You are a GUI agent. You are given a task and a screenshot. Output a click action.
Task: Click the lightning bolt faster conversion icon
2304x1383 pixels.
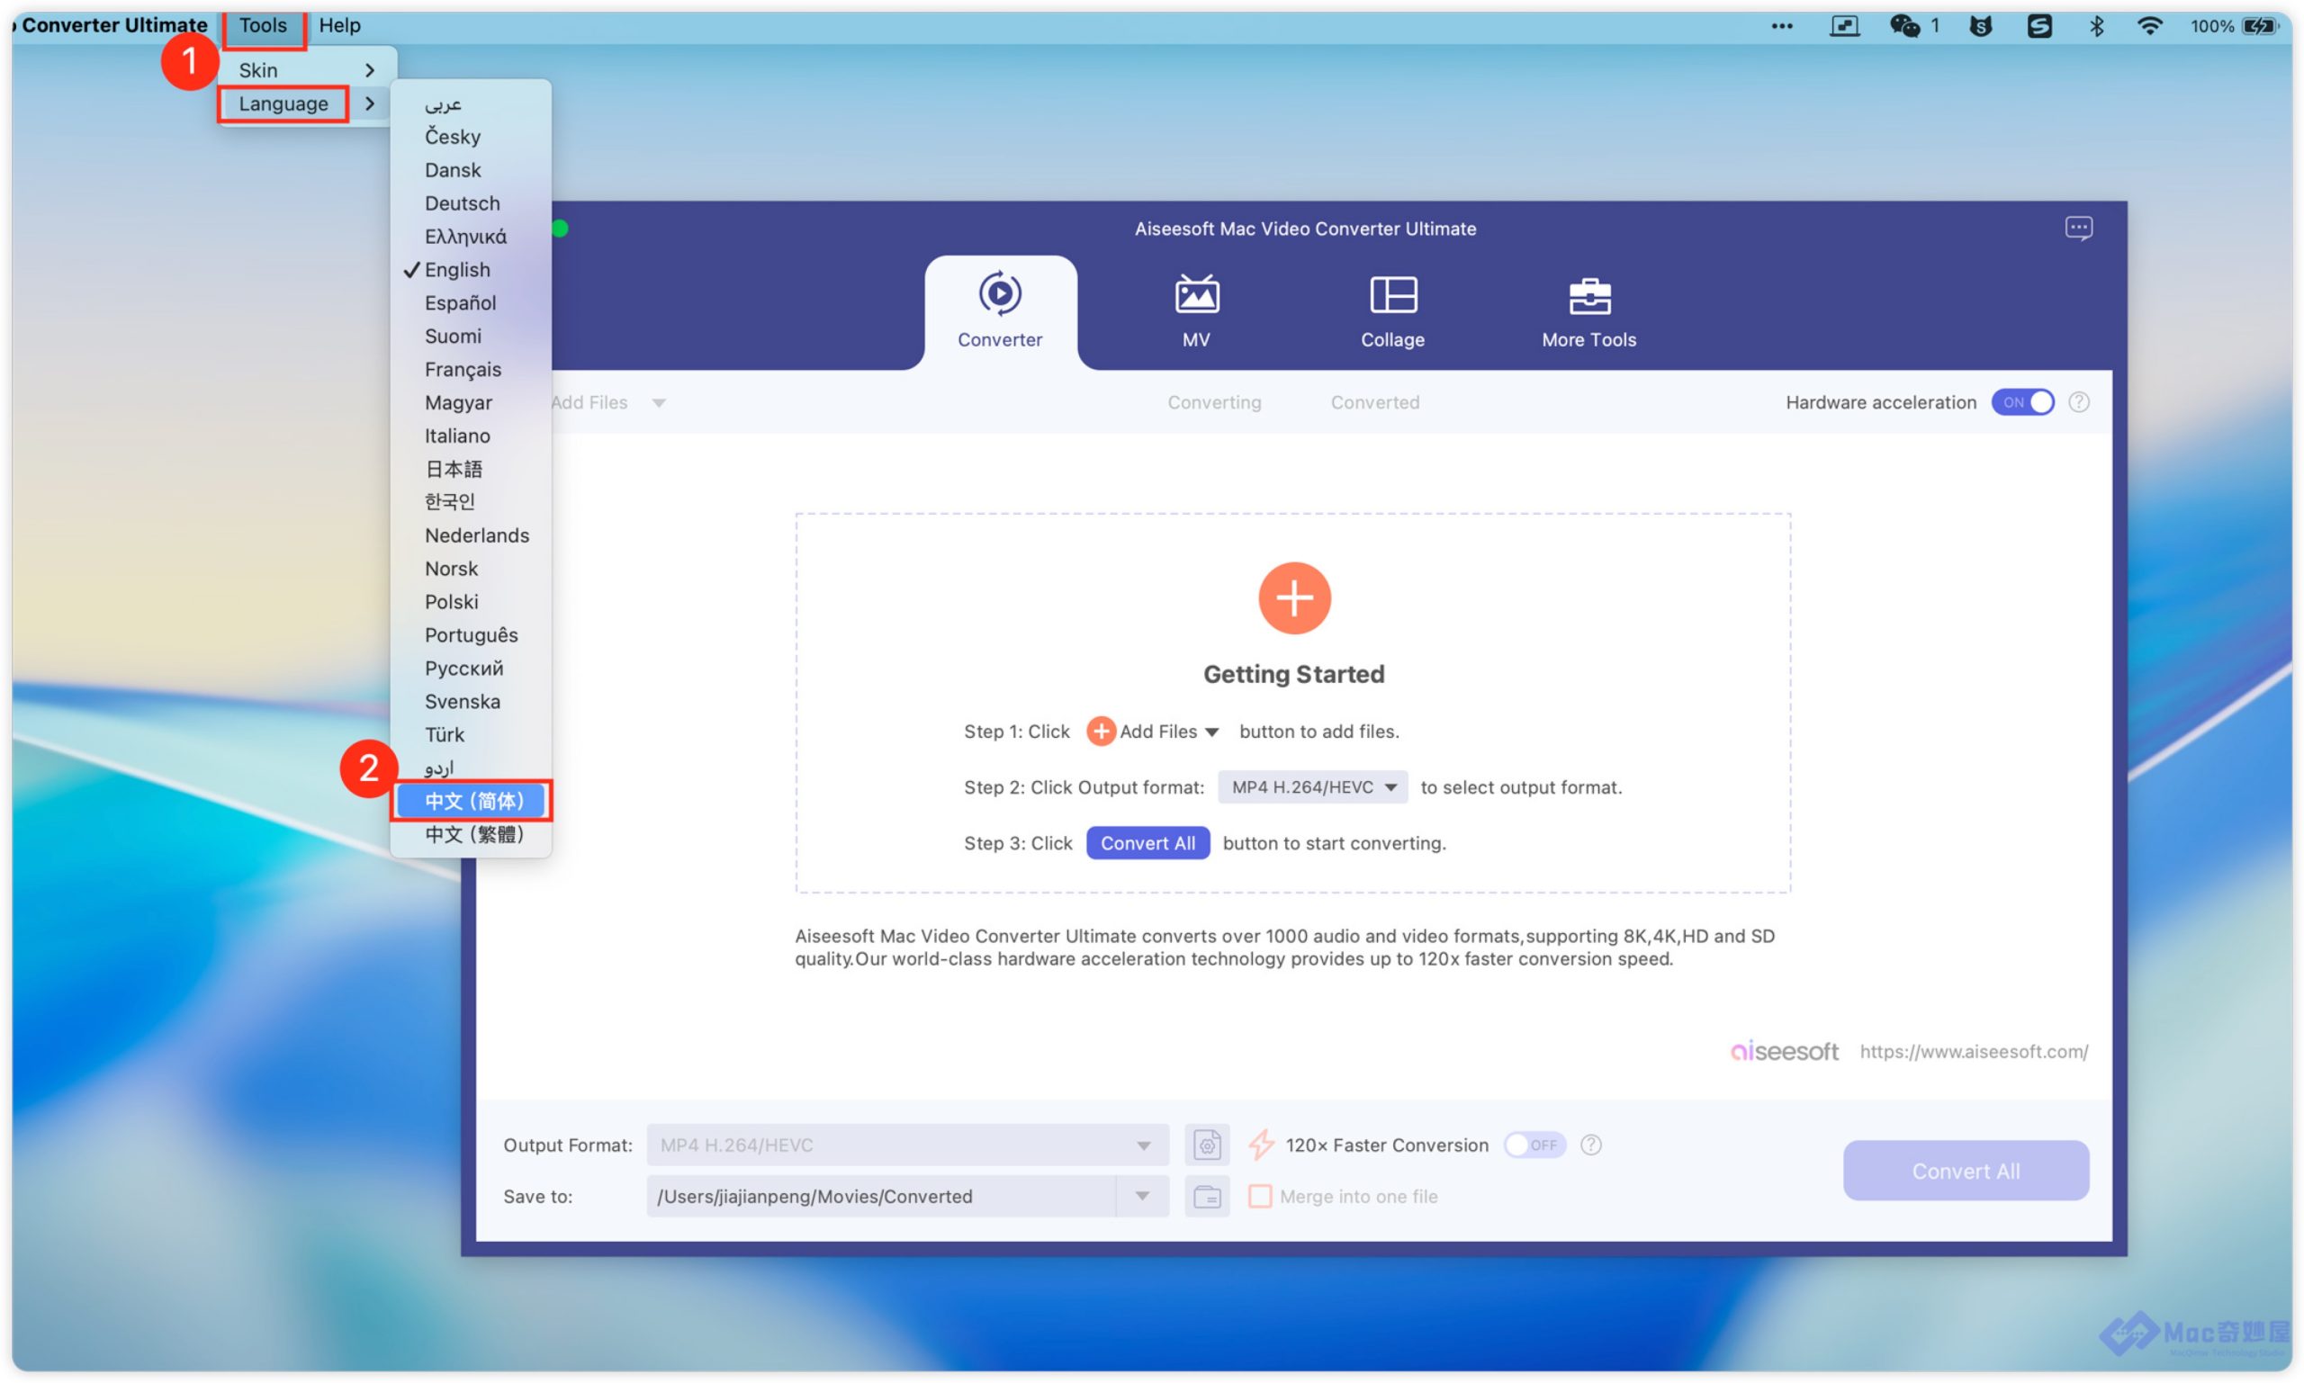tap(1260, 1145)
